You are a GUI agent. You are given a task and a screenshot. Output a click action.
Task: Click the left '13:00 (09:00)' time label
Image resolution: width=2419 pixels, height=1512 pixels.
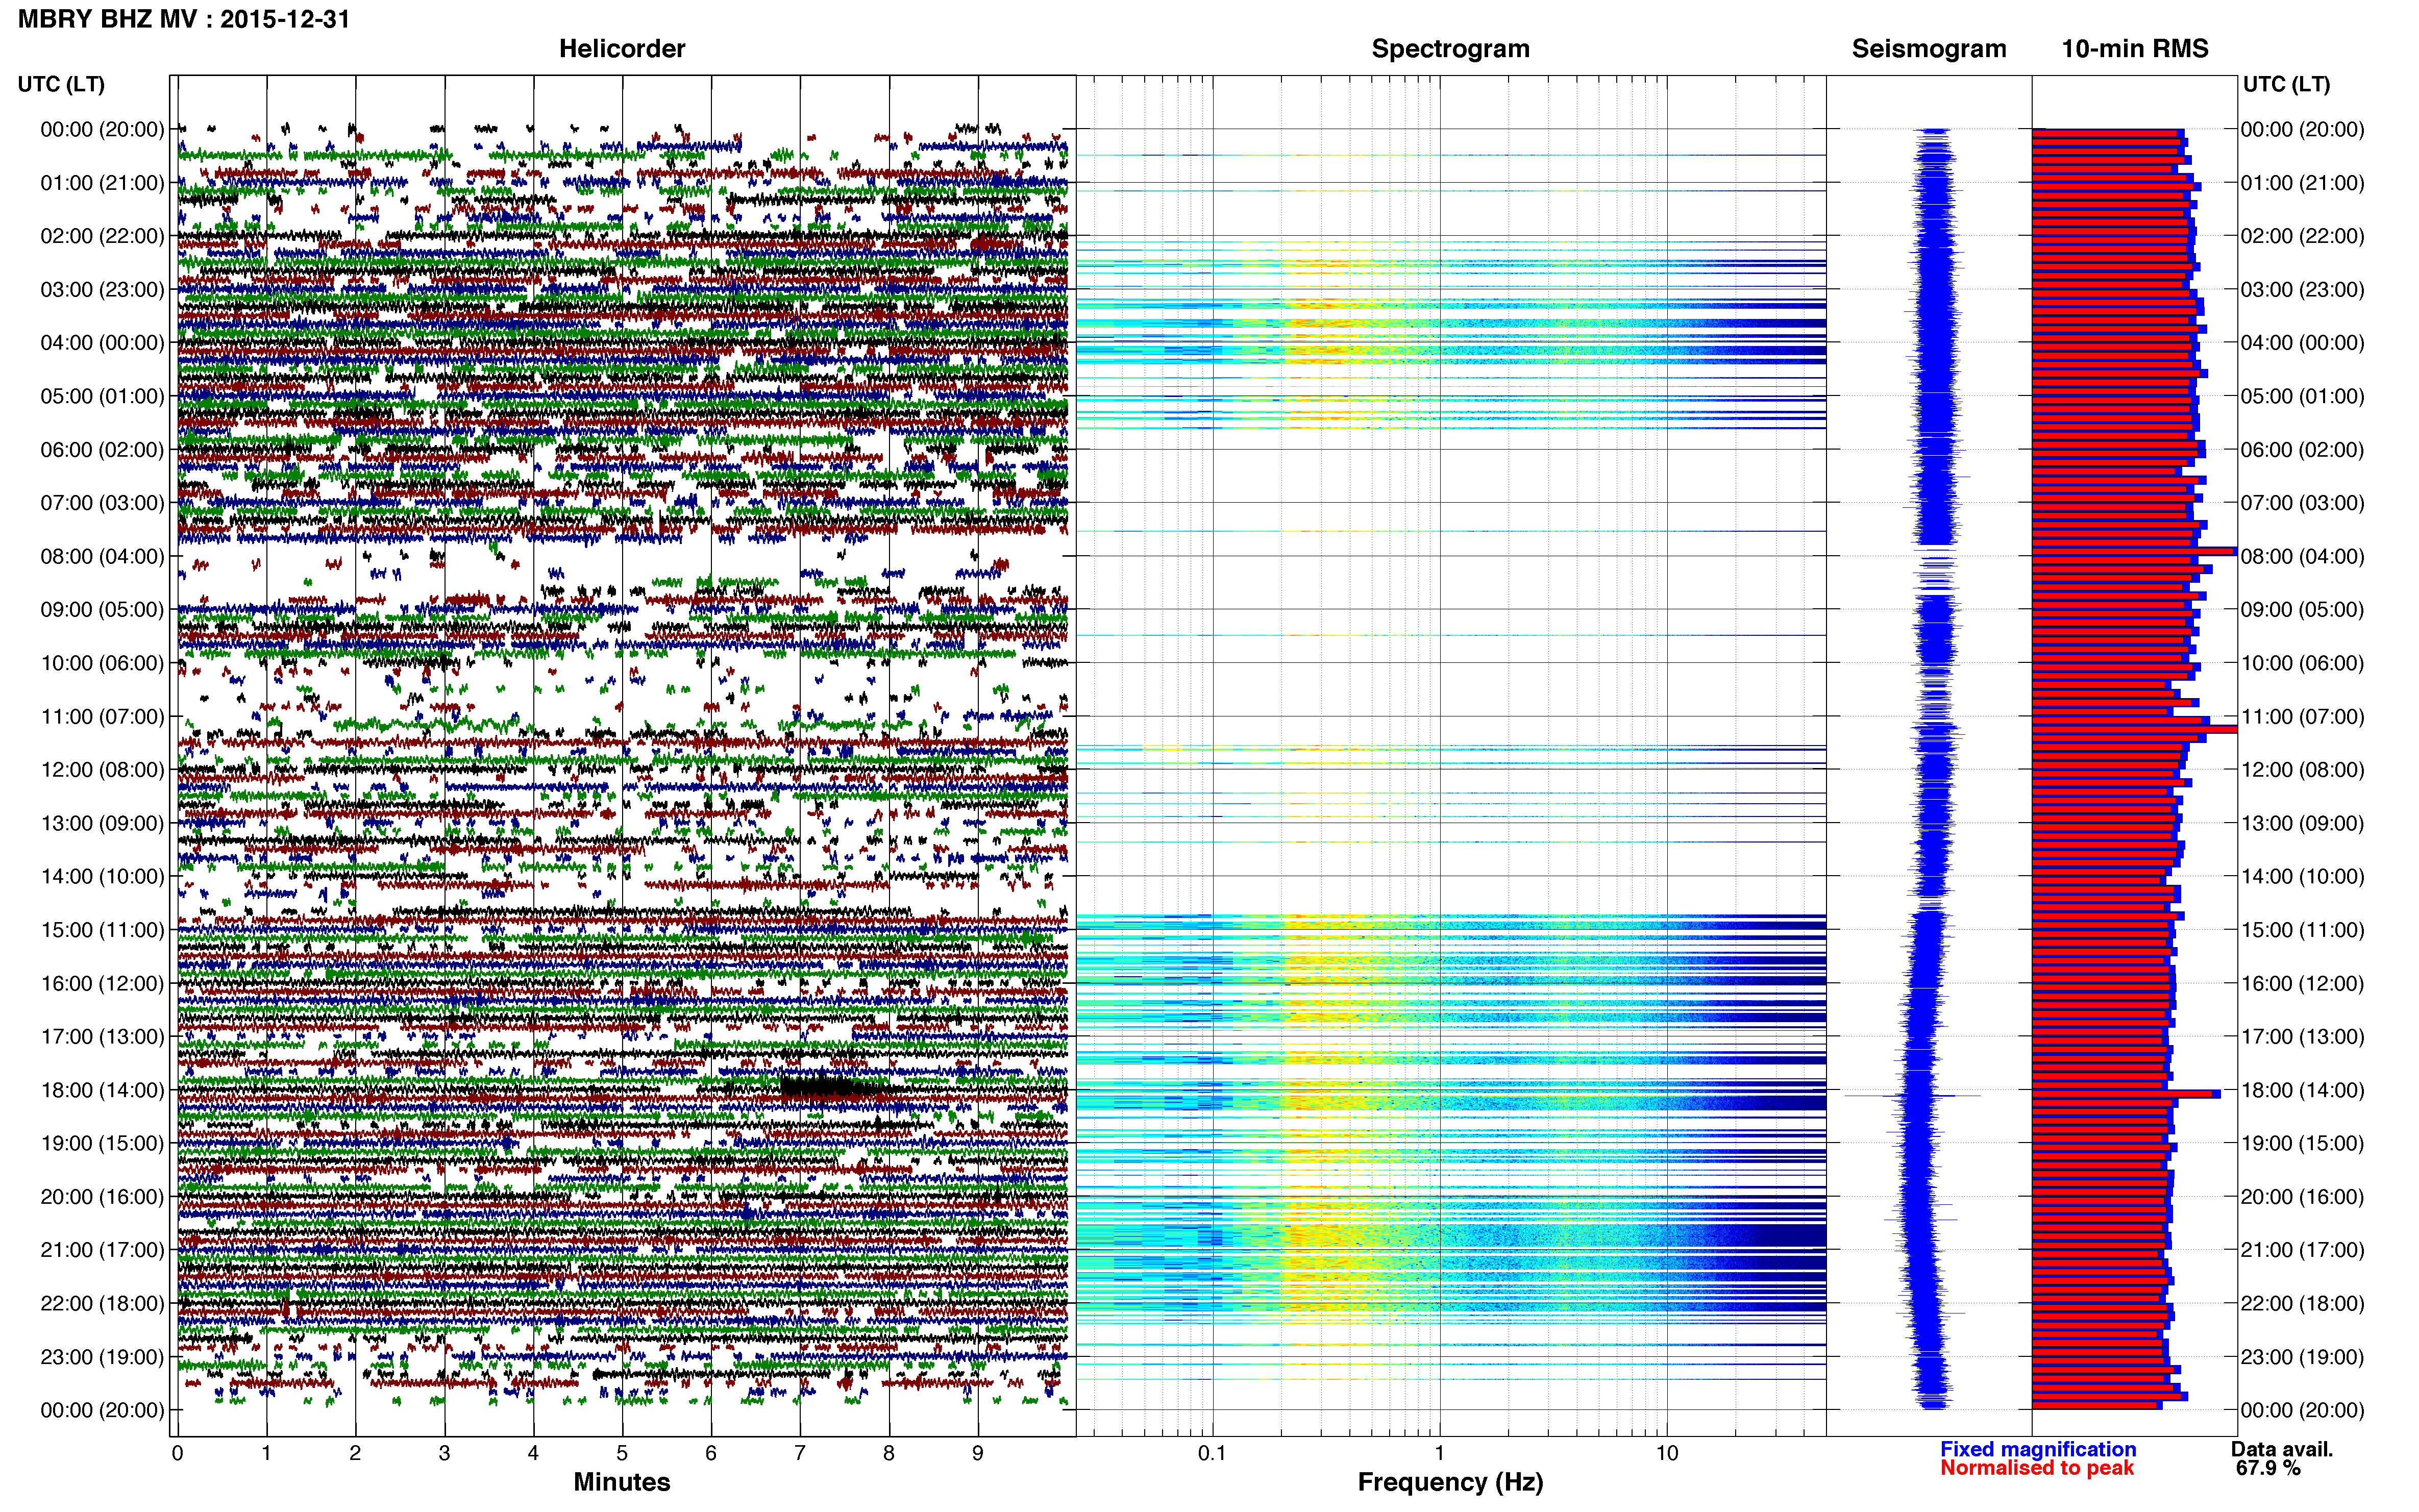pos(102,823)
